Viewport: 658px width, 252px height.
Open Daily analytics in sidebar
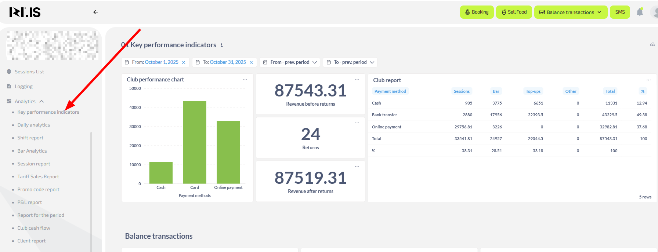coord(34,125)
